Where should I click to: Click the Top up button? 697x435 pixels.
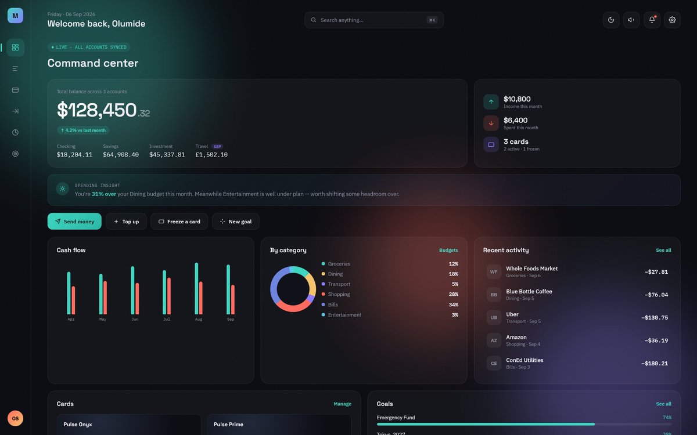(126, 222)
